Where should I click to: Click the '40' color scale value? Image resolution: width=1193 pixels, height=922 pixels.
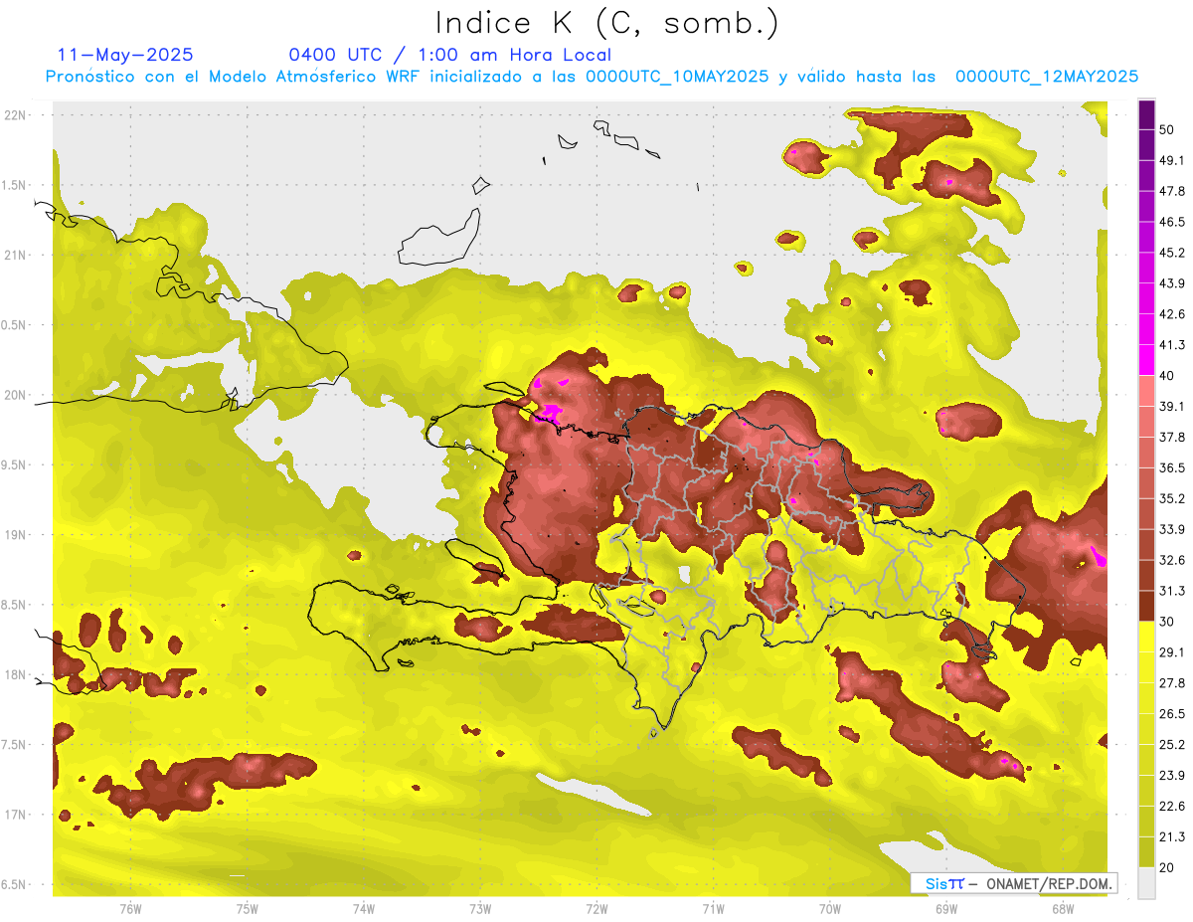[1167, 376]
